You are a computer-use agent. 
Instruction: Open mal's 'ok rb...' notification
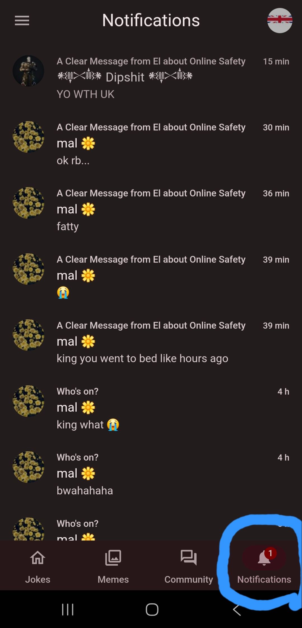pyautogui.click(x=151, y=144)
